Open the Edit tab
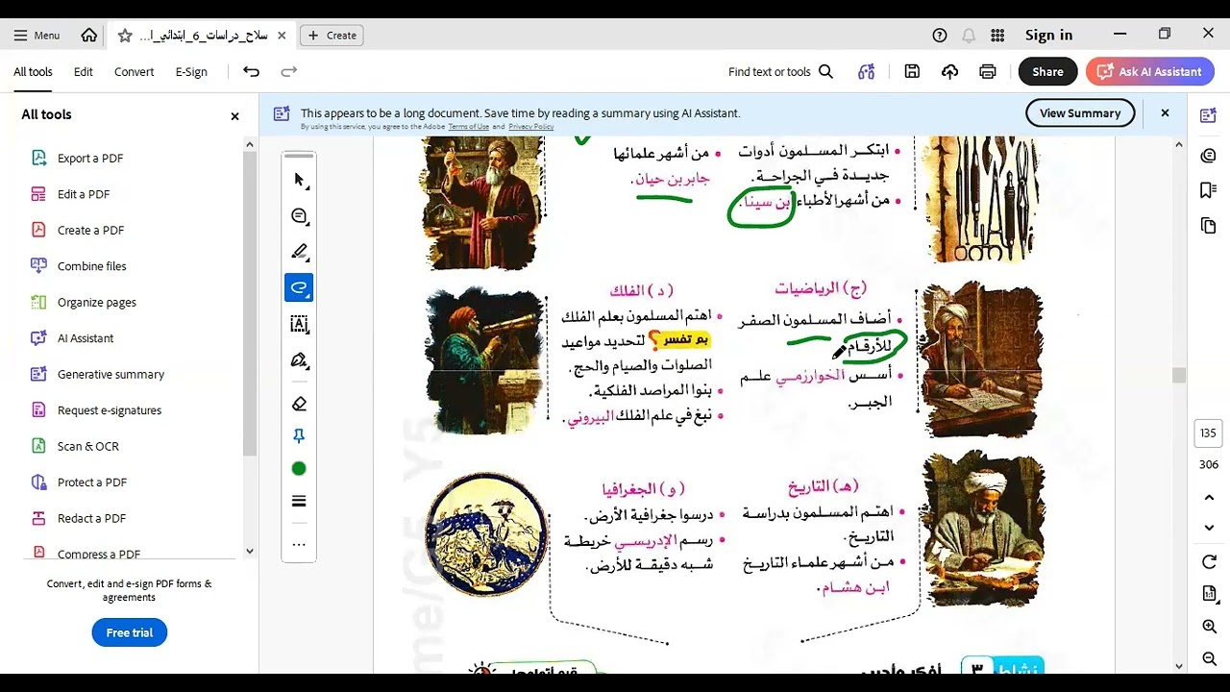This screenshot has width=1230, height=692. (x=84, y=72)
